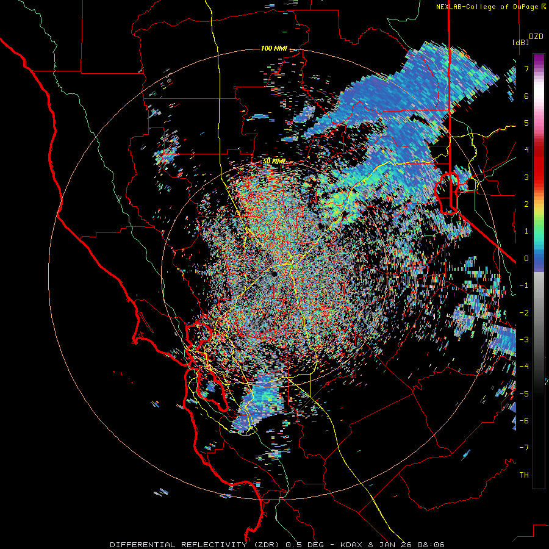Click the 1 value on color scale
The width and height of the screenshot is (549, 549).
click(526, 231)
